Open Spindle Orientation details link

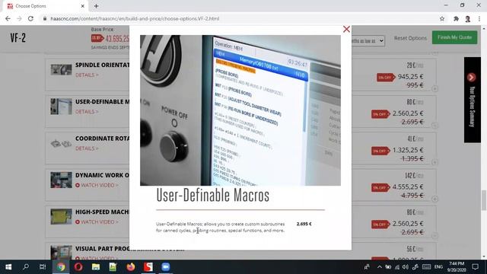click(x=87, y=75)
